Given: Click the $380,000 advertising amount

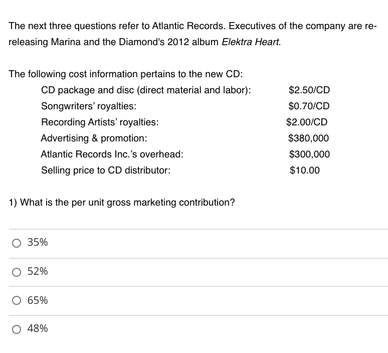Looking at the screenshot, I should (x=309, y=138).
